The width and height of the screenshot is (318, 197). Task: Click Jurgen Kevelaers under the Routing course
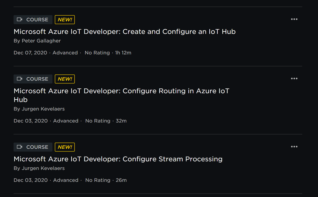pos(43,109)
